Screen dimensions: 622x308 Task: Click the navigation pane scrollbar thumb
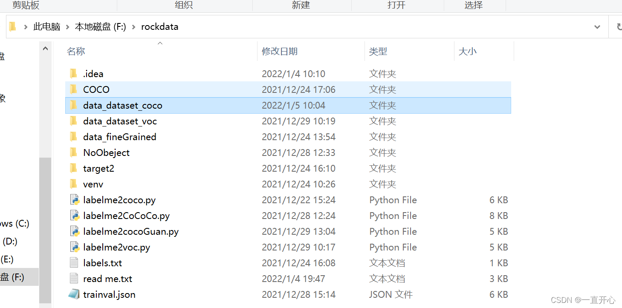(45, 230)
